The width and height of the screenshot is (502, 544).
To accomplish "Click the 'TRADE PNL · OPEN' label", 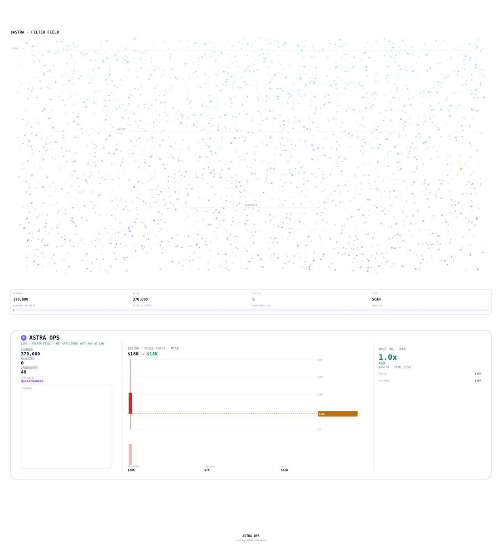I will (392, 349).
